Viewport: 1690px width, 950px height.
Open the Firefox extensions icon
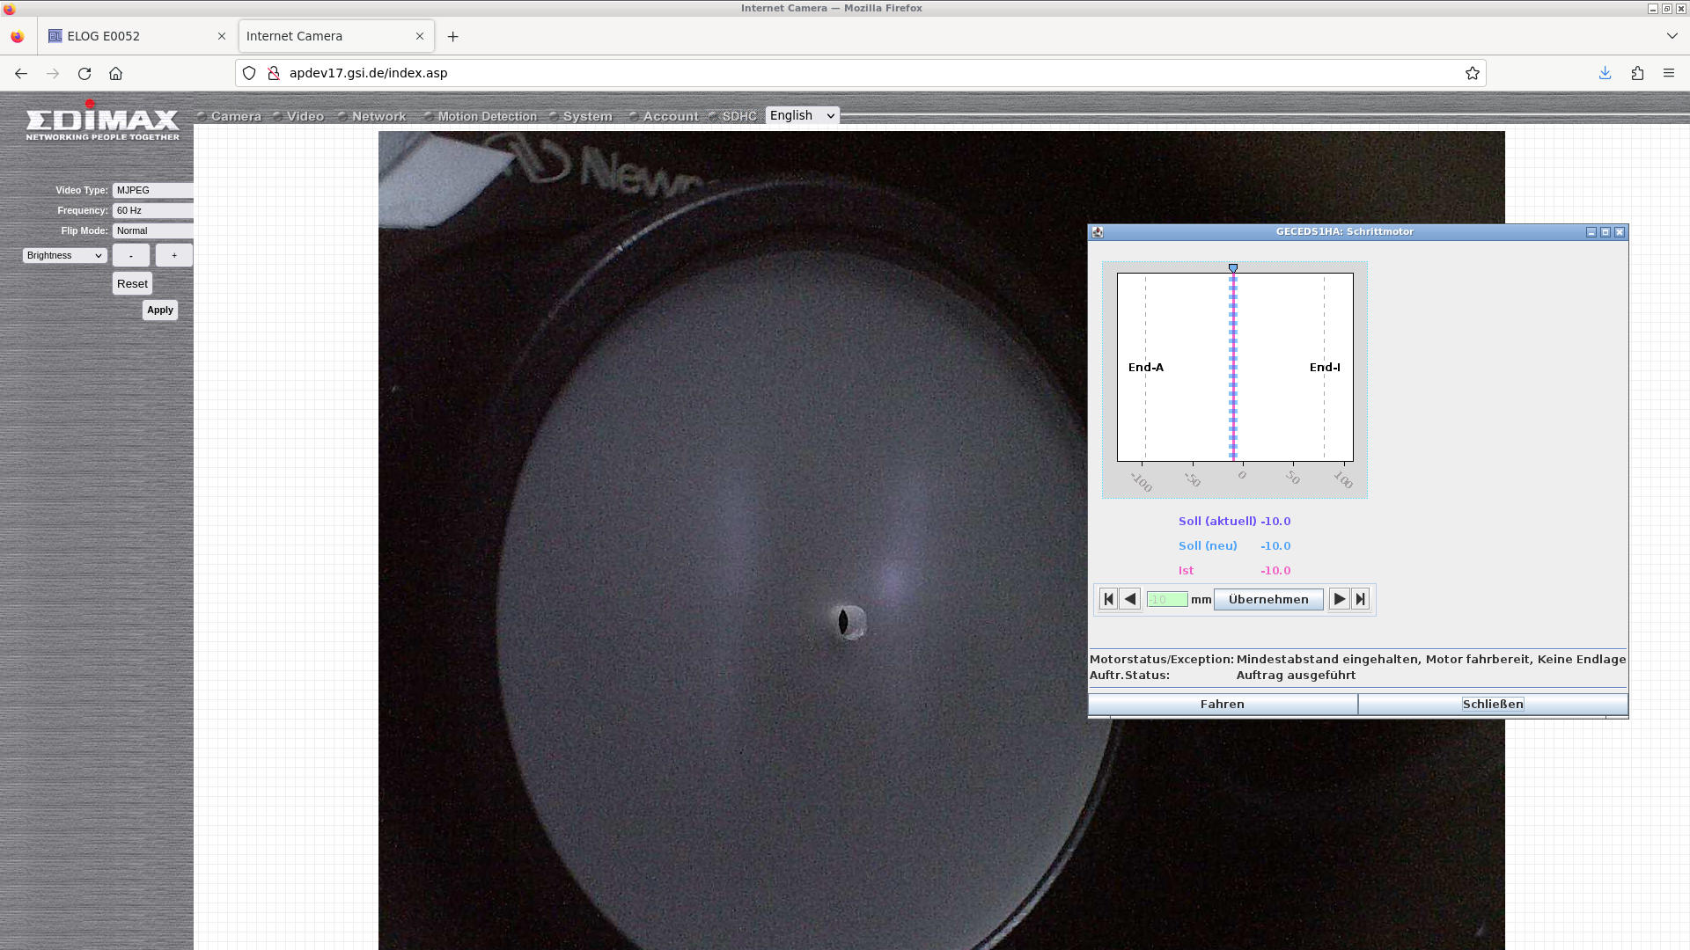[x=1637, y=73]
